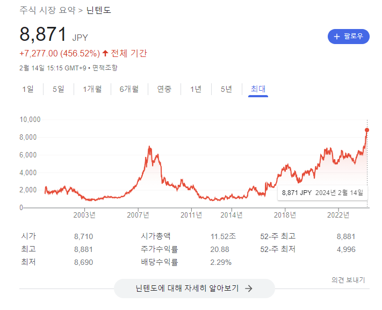Click the chart price peak near 2007년

click(149, 147)
